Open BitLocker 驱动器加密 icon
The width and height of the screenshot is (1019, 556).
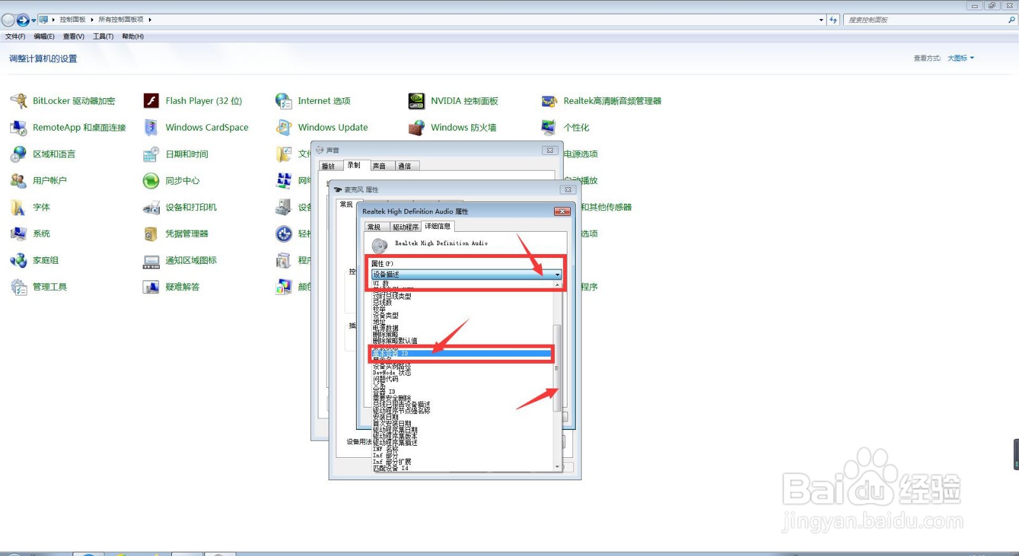tap(18, 101)
